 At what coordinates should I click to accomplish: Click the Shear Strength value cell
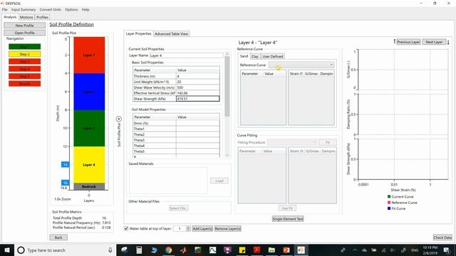198,99
